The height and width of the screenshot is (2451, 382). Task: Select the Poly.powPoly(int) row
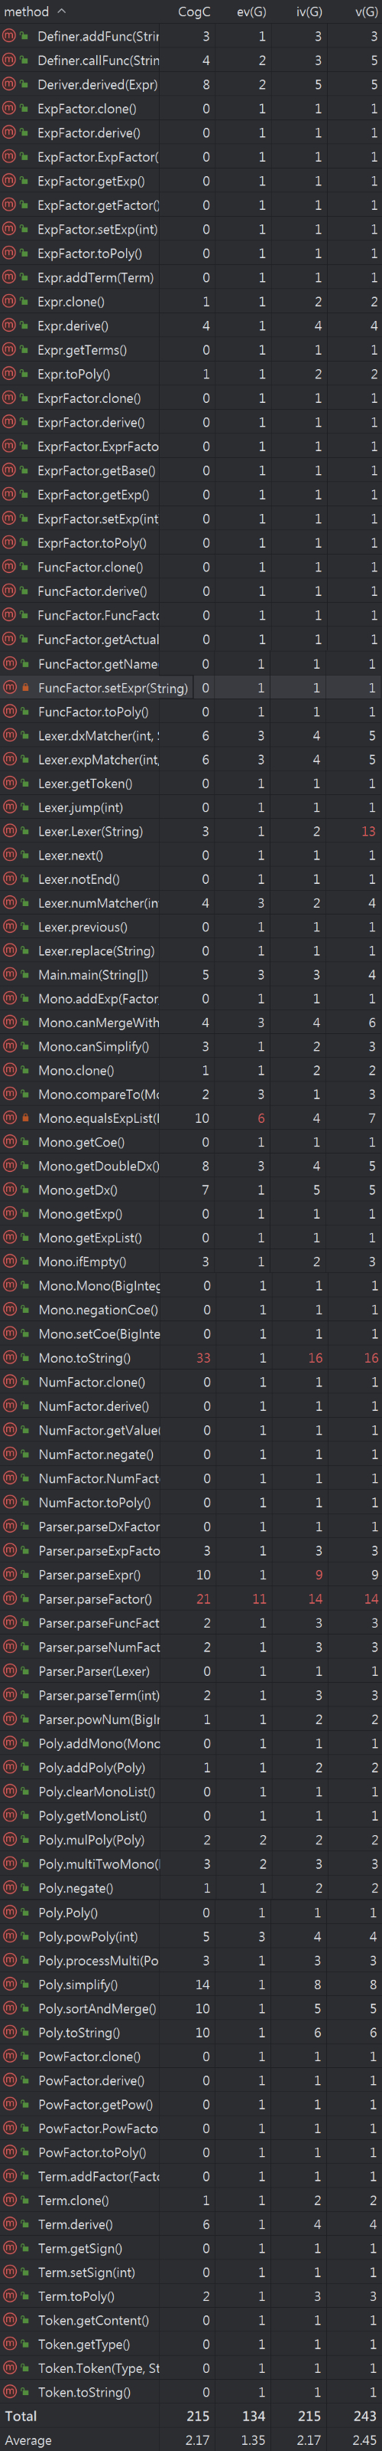click(191, 1936)
